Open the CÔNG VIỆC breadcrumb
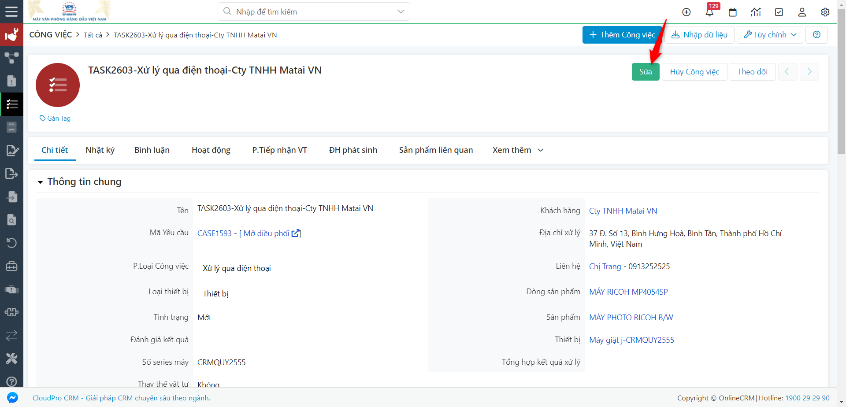Screen dimensions: 846x407 51,35
